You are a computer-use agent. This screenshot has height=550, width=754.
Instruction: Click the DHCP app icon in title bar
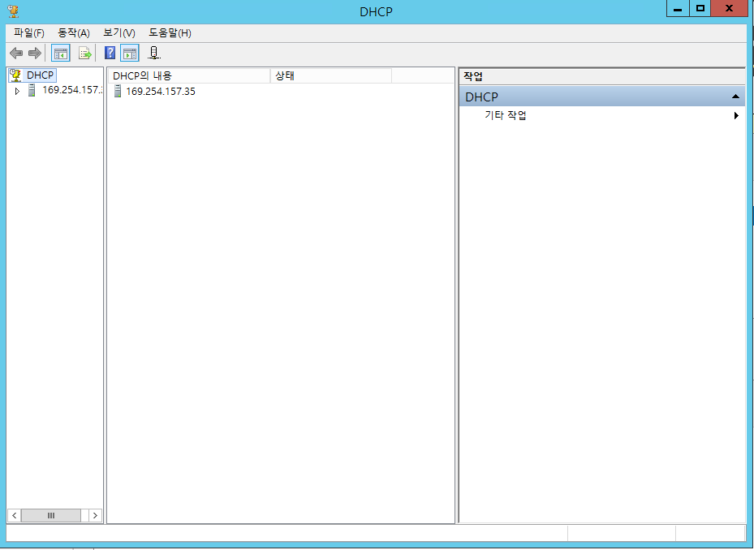(x=13, y=11)
